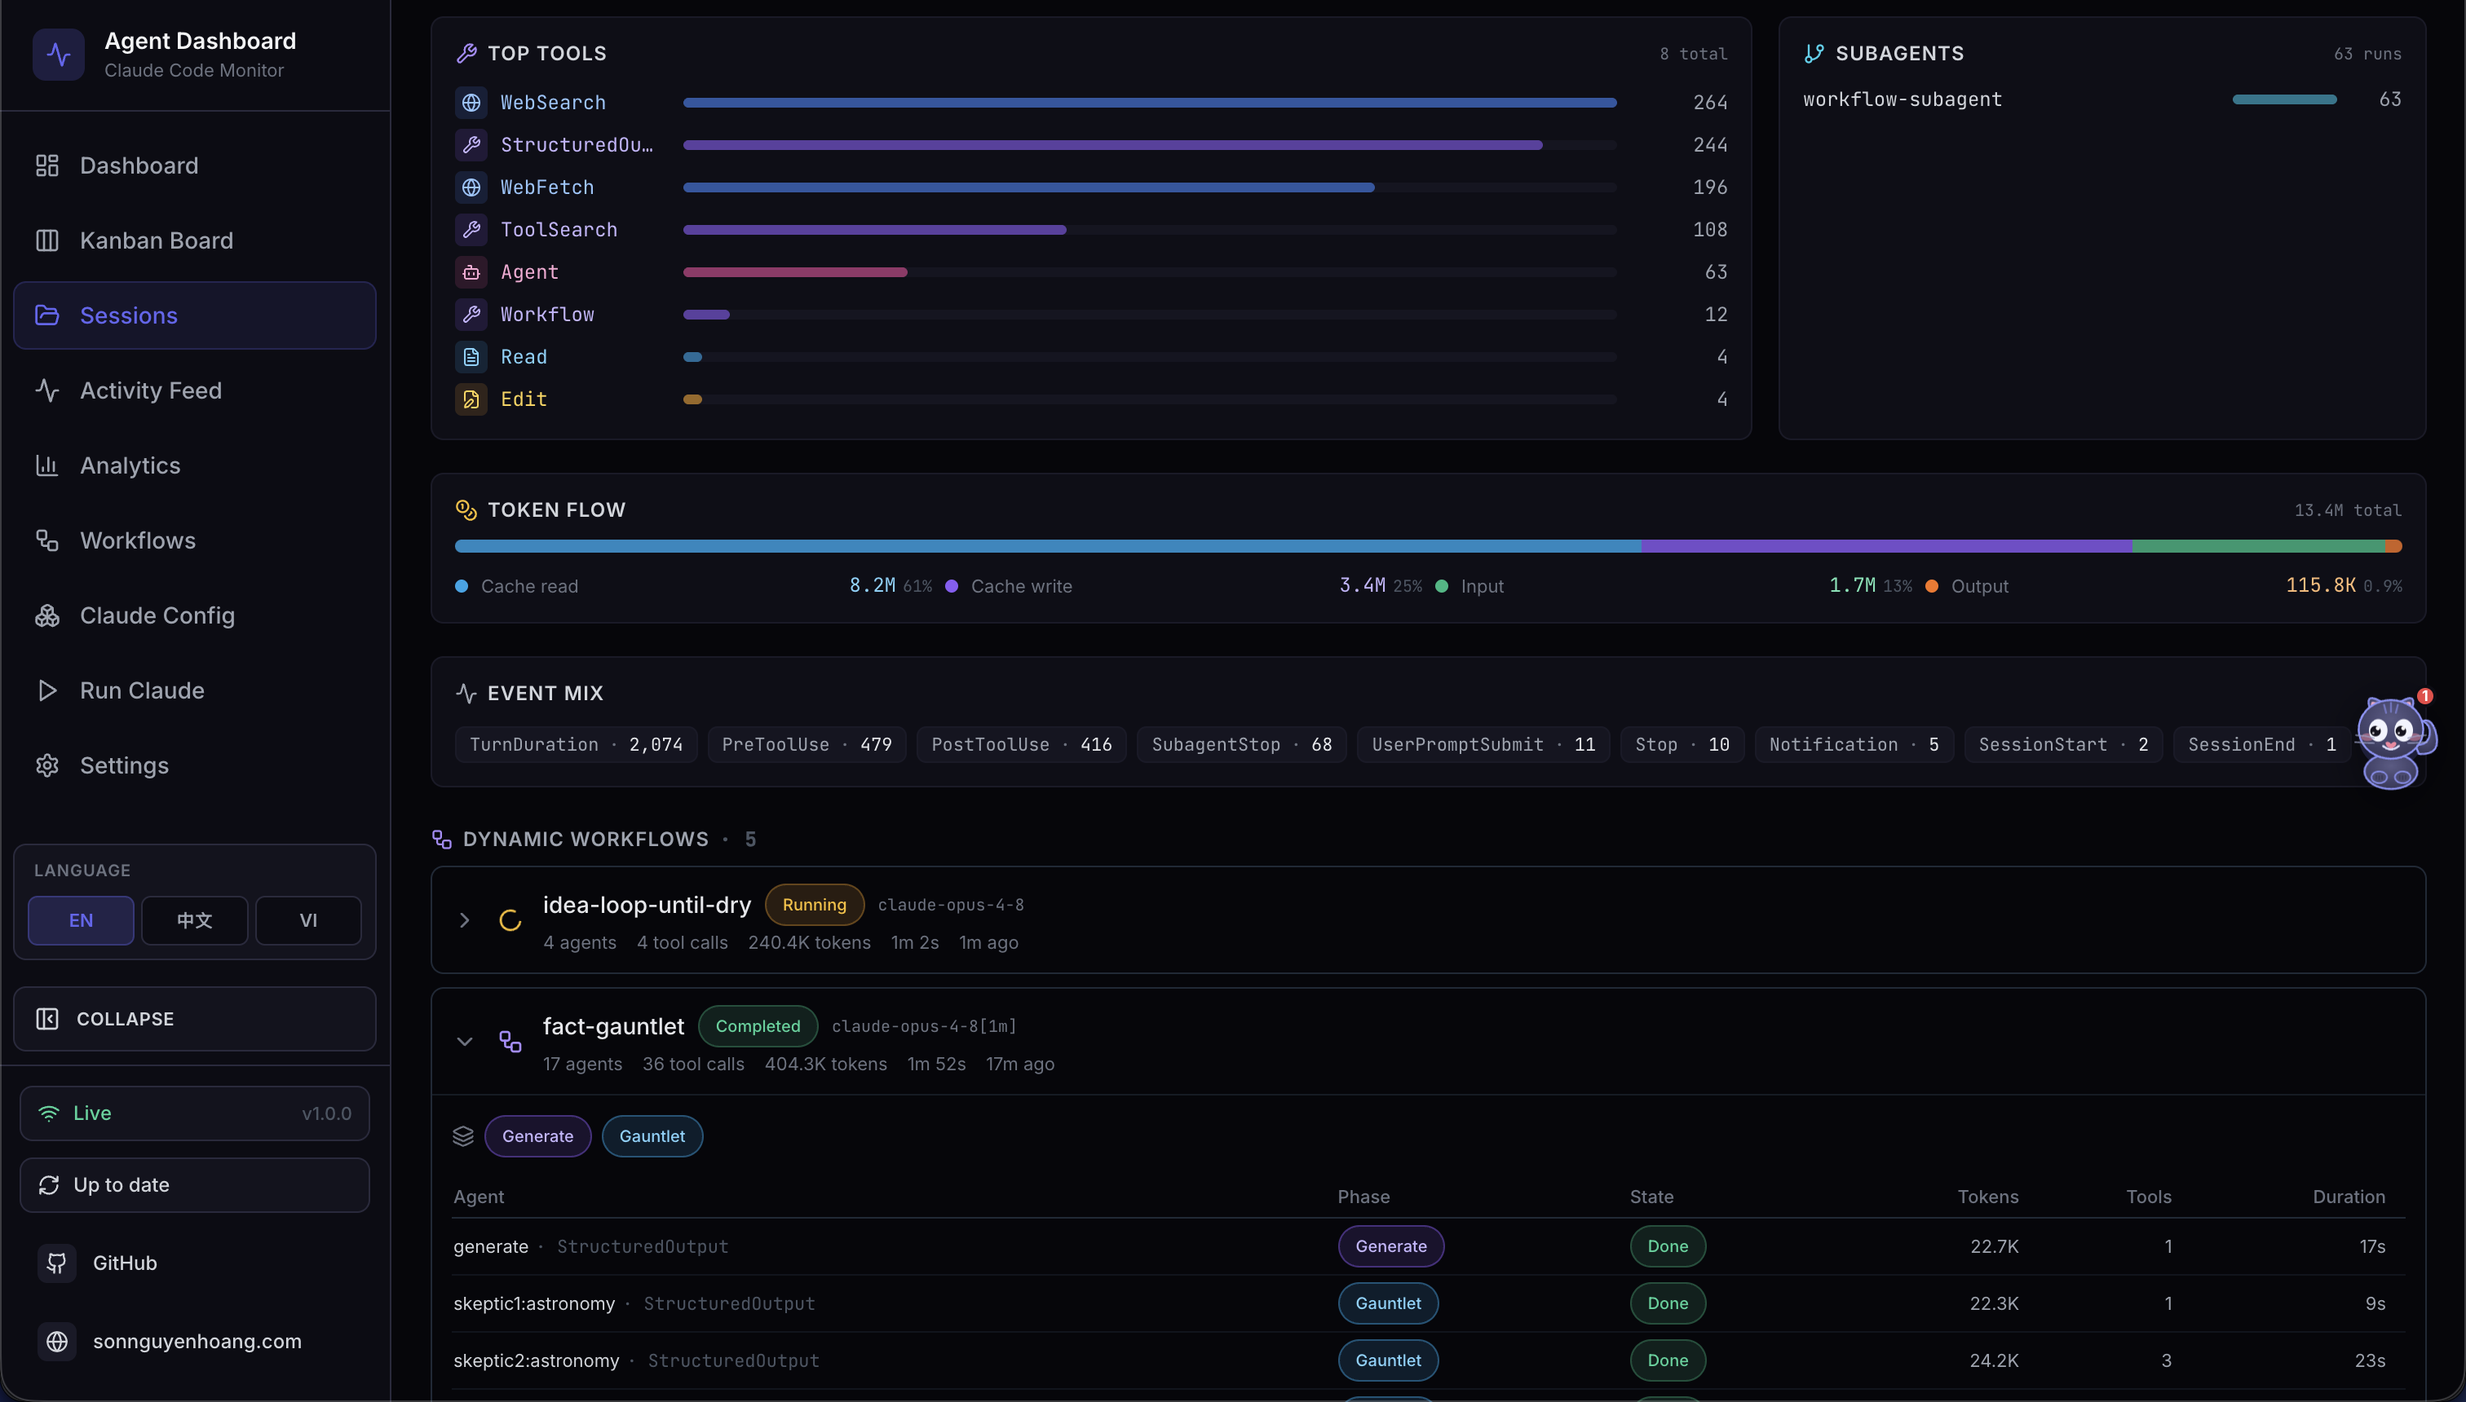Click the StructuredOutput wrench icon
Viewport: 2466px width, 1402px height.
click(x=471, y=144)
